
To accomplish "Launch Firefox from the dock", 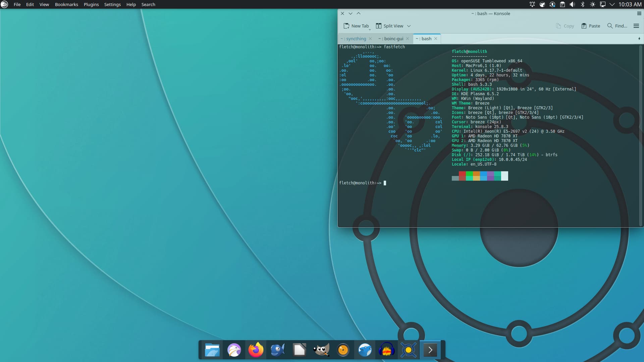I will (x=256, y=350).
